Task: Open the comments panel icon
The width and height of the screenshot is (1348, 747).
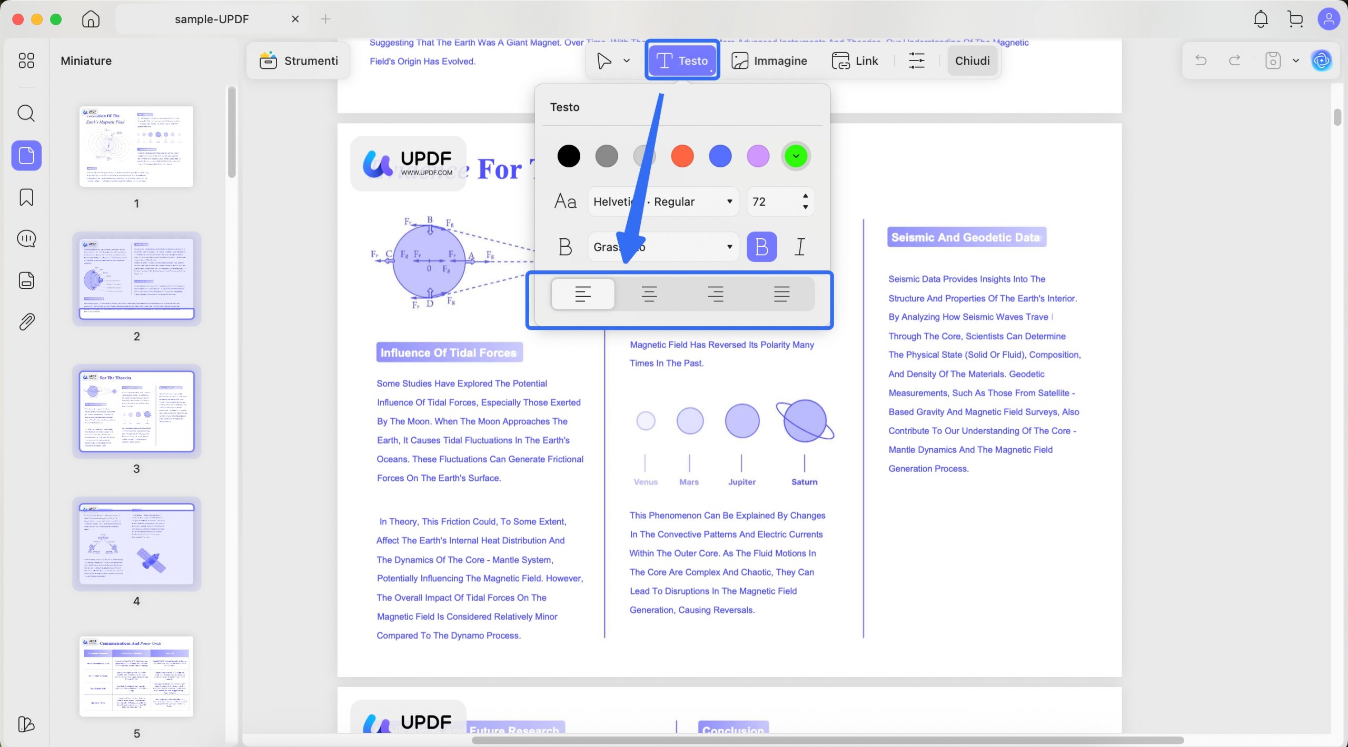Action: [26, 239]
